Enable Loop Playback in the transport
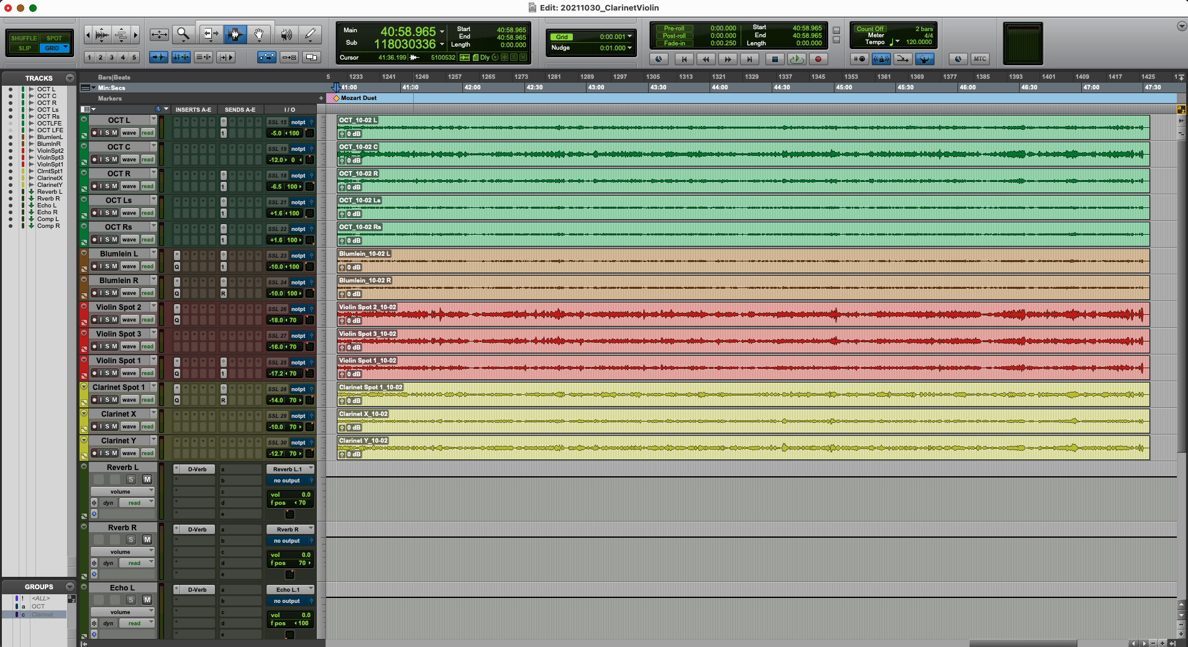Screen dimensions: 1188x647 coord(797,59)
